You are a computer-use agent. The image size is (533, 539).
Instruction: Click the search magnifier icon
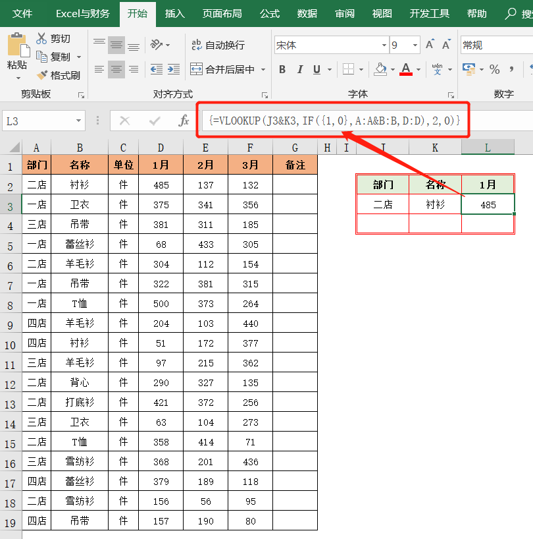[x=511, y=13]
